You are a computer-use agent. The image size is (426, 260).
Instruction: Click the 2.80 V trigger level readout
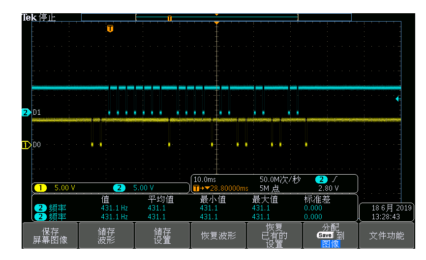[x=328, y=188]
